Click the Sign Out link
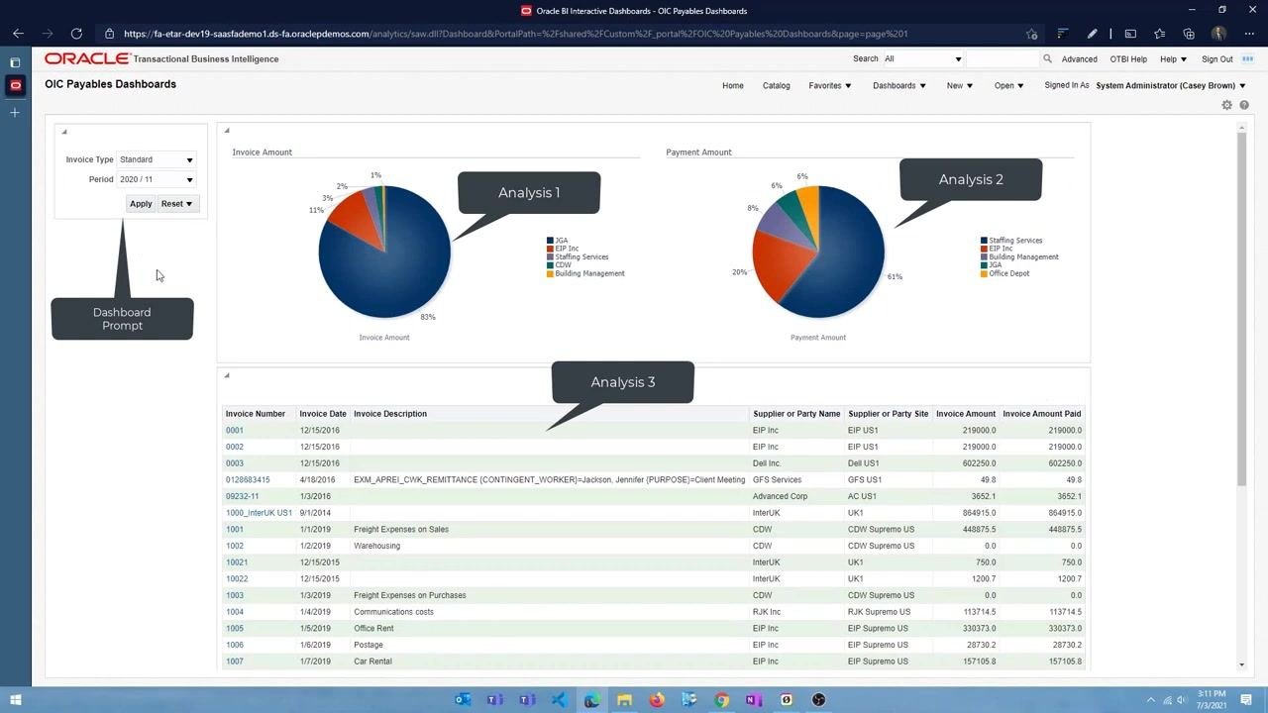This screenshot has height=713, width=1268. click(1217, 59)
